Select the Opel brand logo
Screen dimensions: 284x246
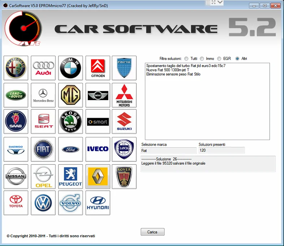pyautogui.click(x=43, y=176)
